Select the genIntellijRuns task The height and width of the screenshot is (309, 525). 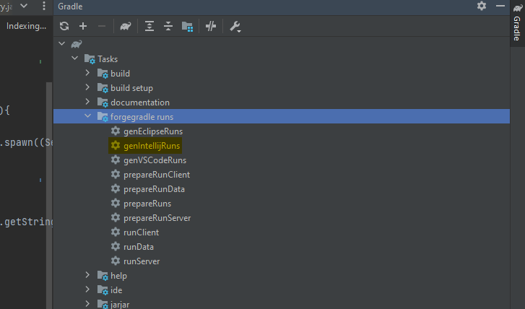coord(152,145)
